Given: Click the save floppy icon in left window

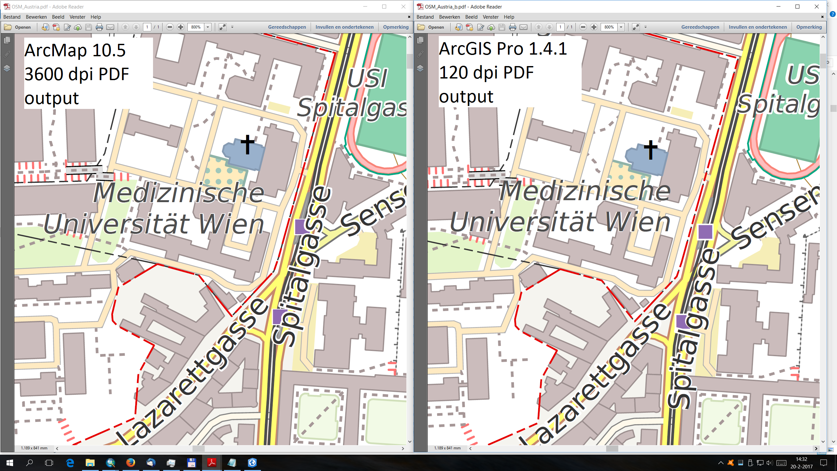Looking at the screenshot, I should [x=89, y=27].
